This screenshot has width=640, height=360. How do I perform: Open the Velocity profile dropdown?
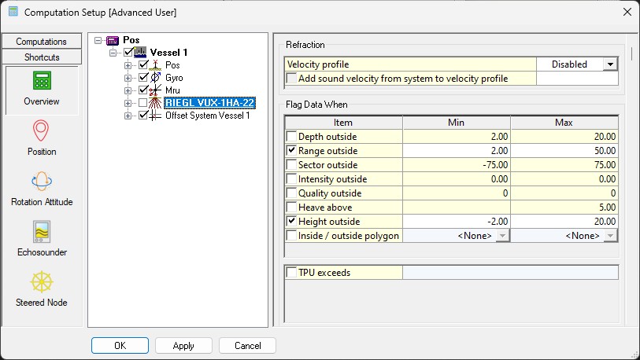tap(609, 64)
